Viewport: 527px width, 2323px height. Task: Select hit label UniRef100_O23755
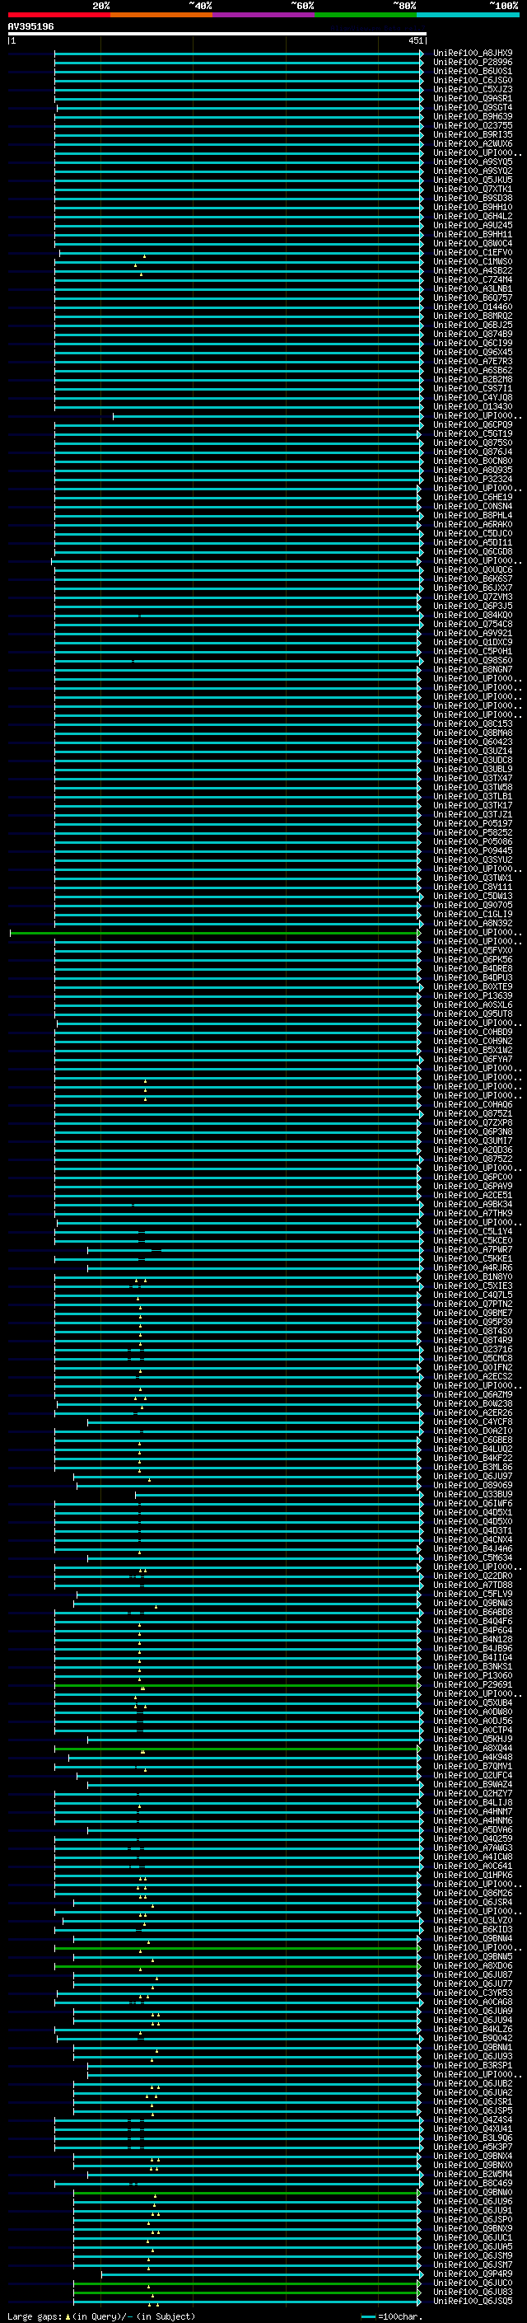pyautogui.click(x=472, y=125)
